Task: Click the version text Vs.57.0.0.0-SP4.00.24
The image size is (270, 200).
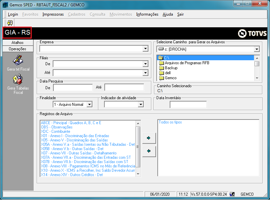Action: [x=209, y=194]
